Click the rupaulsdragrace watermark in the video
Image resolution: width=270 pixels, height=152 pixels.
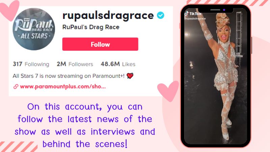click(195, 19)
